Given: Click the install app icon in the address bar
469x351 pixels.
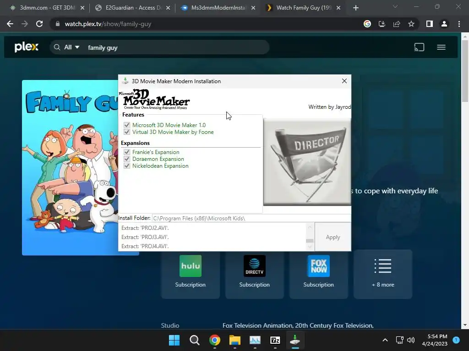Looking at the screenshot, I should click(x=382, y=24).
